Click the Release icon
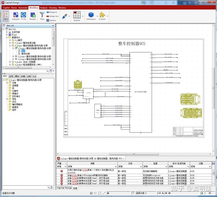Screen dimensions: 217x197 click(33, 16)
